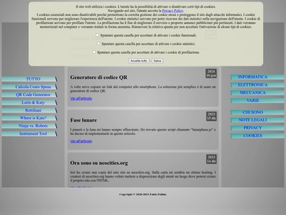Check the cookie funzionali checkbox
The width and height of the screenshot is (286, 215).
click(97, 35)
